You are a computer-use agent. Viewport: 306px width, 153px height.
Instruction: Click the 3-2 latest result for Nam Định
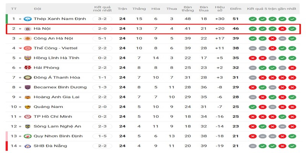(102, 19)
